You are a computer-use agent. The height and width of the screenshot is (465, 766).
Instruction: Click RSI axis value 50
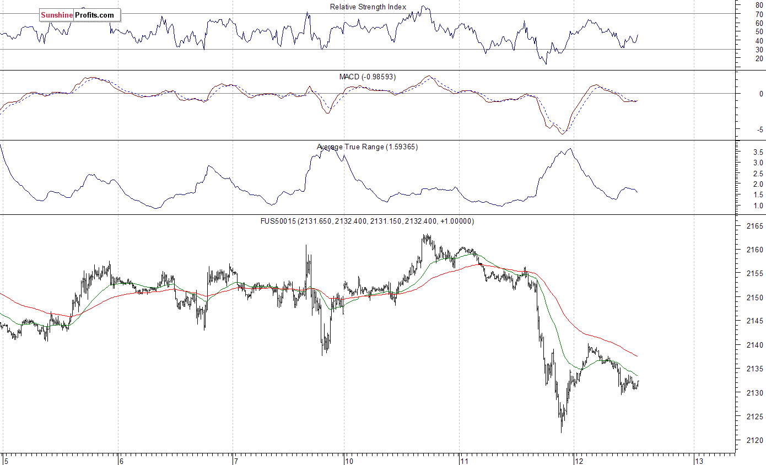coord(759,32)
